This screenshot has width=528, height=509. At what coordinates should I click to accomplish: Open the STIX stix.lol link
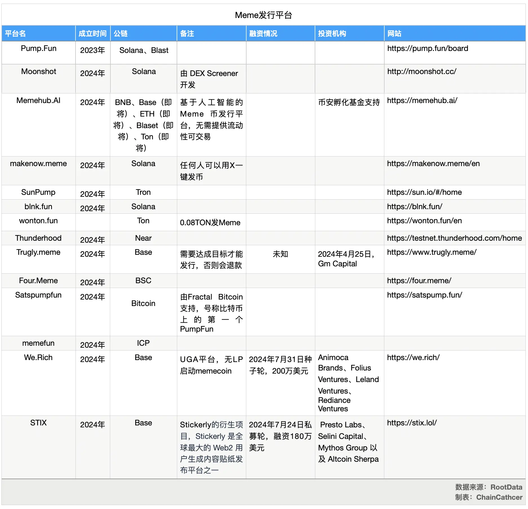(411, 423)
